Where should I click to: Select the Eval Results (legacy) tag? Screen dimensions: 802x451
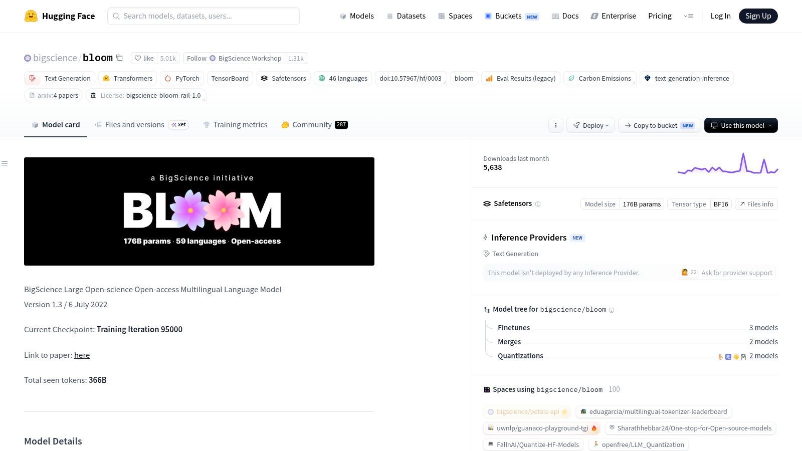[521, 78]
